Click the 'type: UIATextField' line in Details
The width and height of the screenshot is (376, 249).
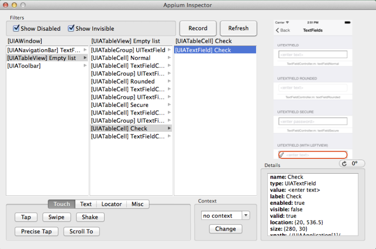point(293,184)
